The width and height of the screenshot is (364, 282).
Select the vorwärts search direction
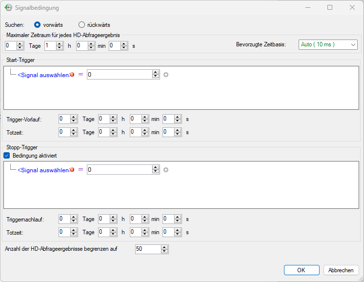click(37, 24)
